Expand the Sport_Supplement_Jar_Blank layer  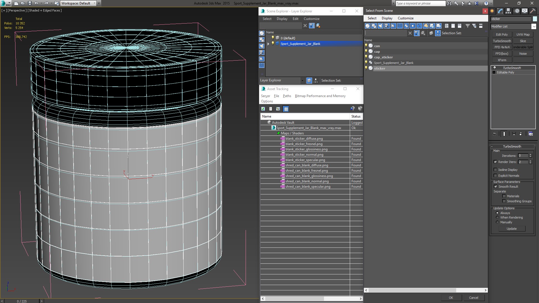click(x=268, y=44)
